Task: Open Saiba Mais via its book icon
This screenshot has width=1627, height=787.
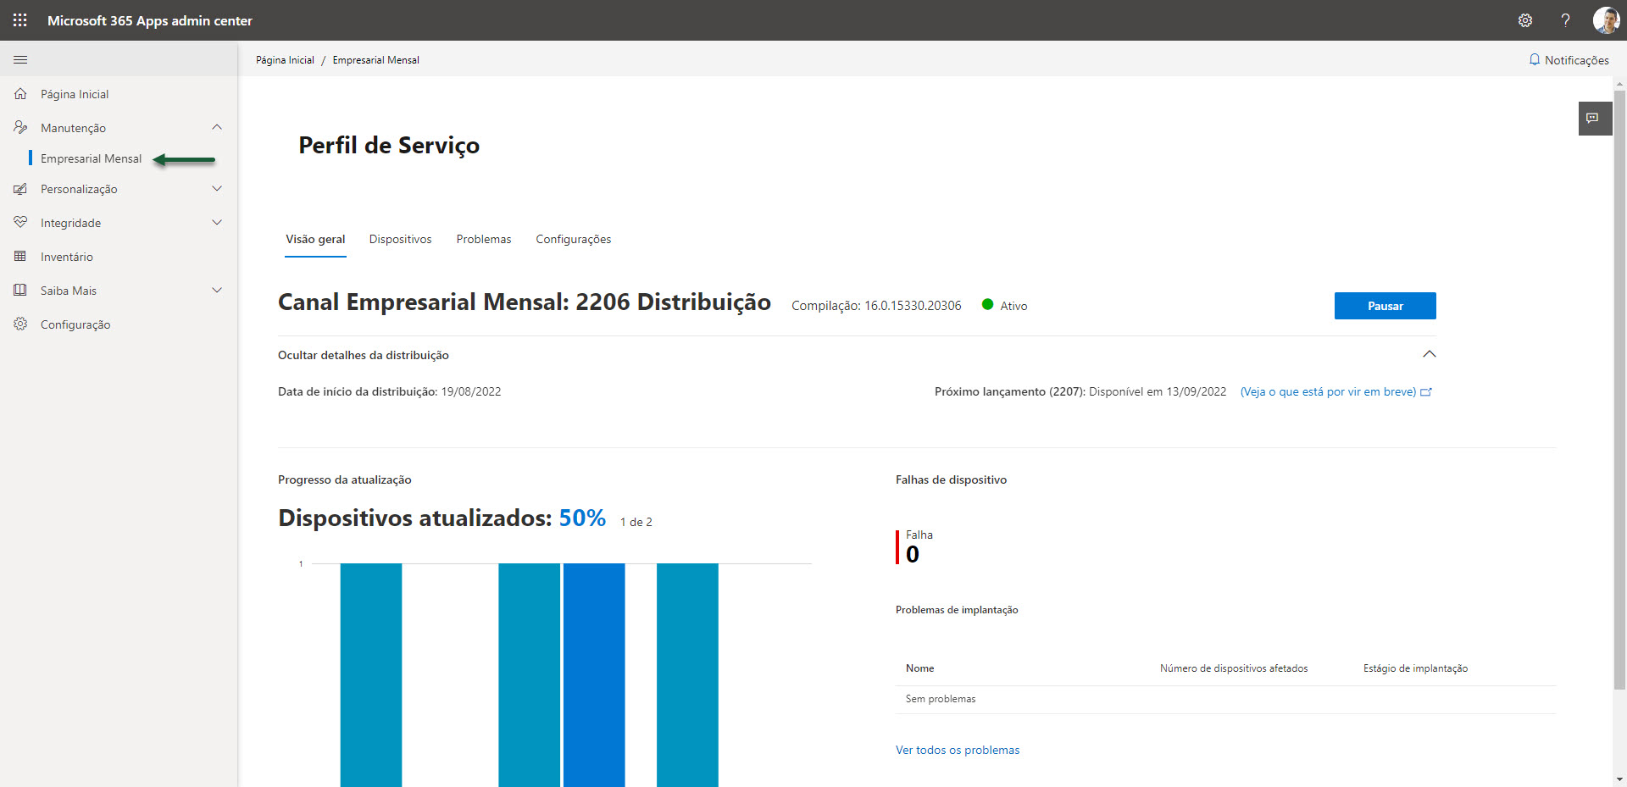Action: [20, 290]
